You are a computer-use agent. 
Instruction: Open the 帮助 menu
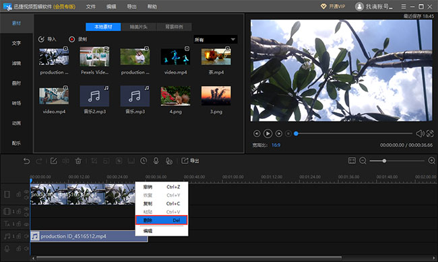pos(152,7)
